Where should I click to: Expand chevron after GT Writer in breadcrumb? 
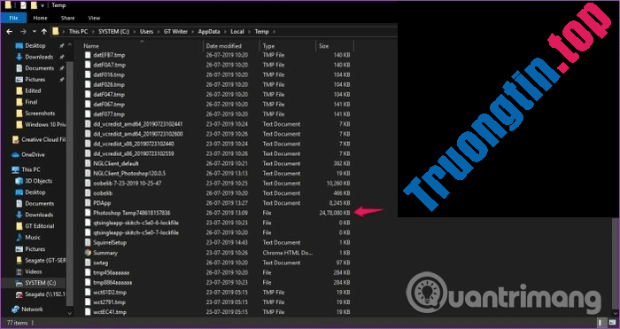[193, 32]
